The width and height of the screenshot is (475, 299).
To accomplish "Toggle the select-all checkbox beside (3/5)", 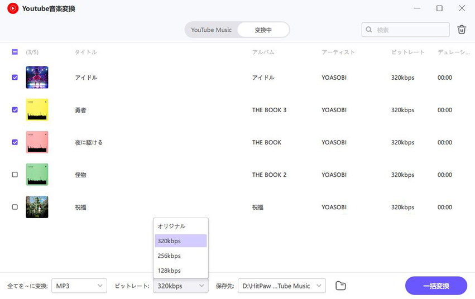I will tap(15, 52).
